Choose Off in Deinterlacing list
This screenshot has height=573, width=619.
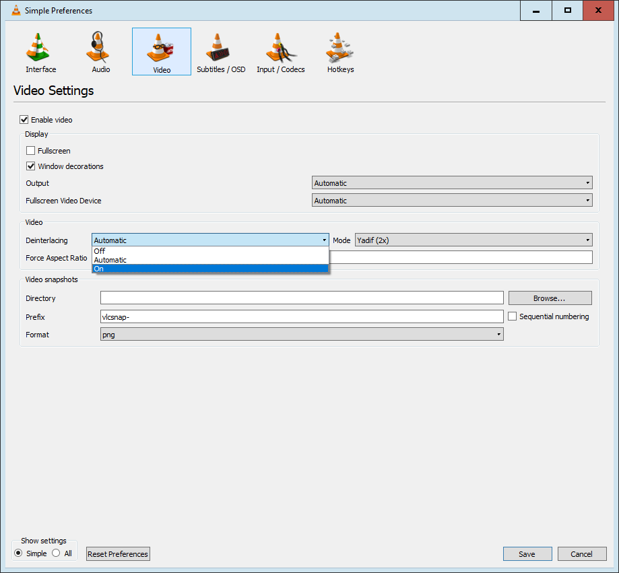pos(210,251)
